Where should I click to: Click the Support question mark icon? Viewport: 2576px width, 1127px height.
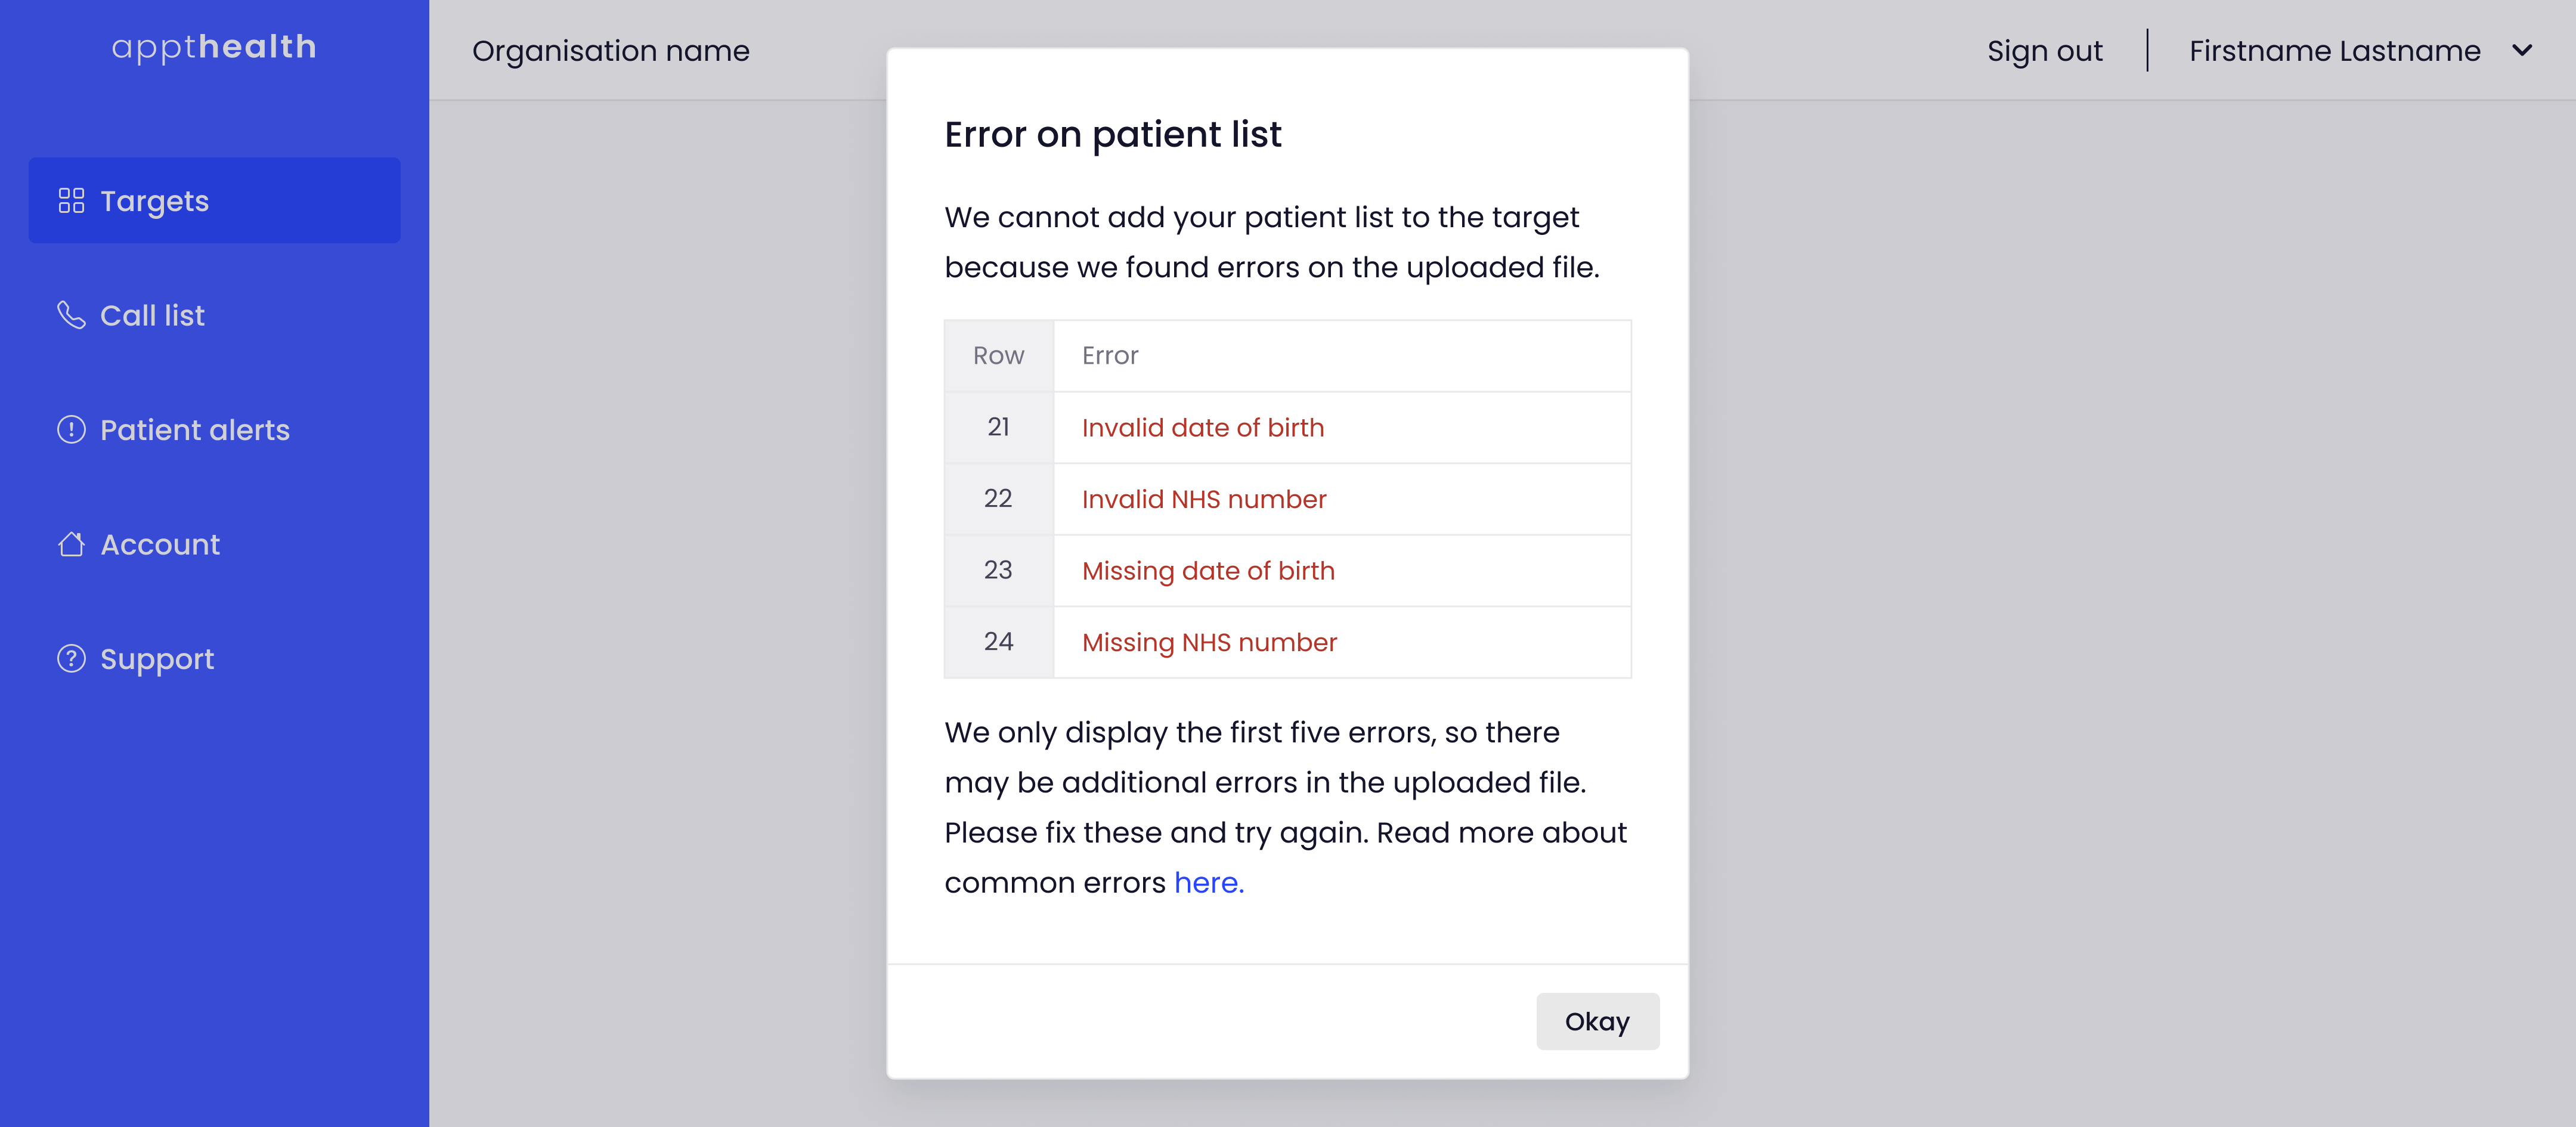[71, 659]
